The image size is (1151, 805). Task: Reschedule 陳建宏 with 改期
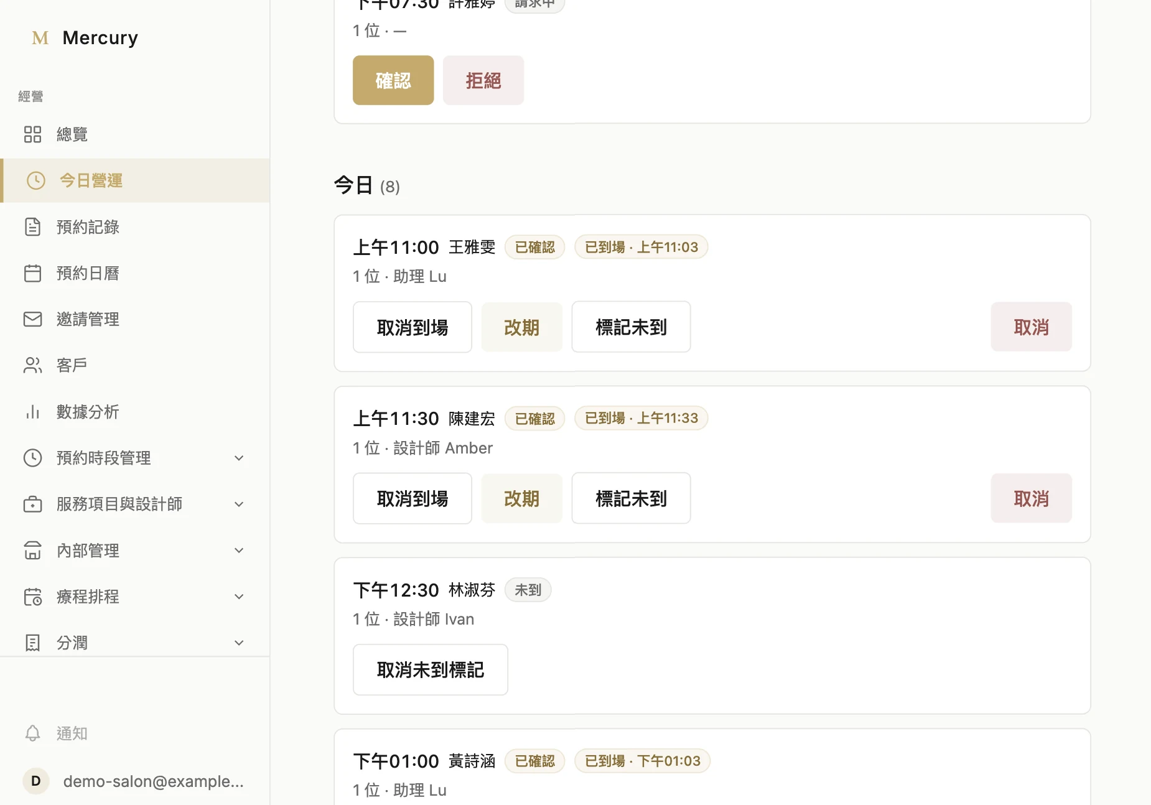(522, 498)
